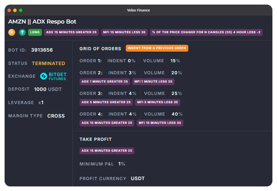This screenshot has height=191, width=277.
Task: Click the Bitget Futures exchange logo
Action: 53,76
